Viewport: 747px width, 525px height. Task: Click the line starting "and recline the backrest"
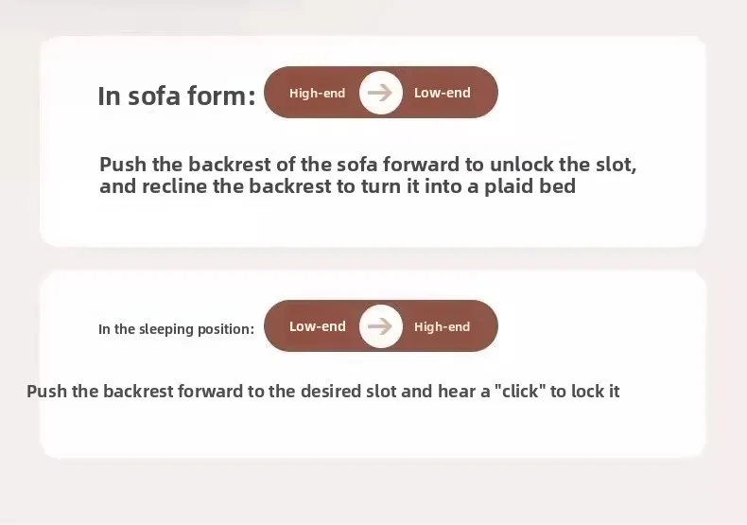click(338, 186)
